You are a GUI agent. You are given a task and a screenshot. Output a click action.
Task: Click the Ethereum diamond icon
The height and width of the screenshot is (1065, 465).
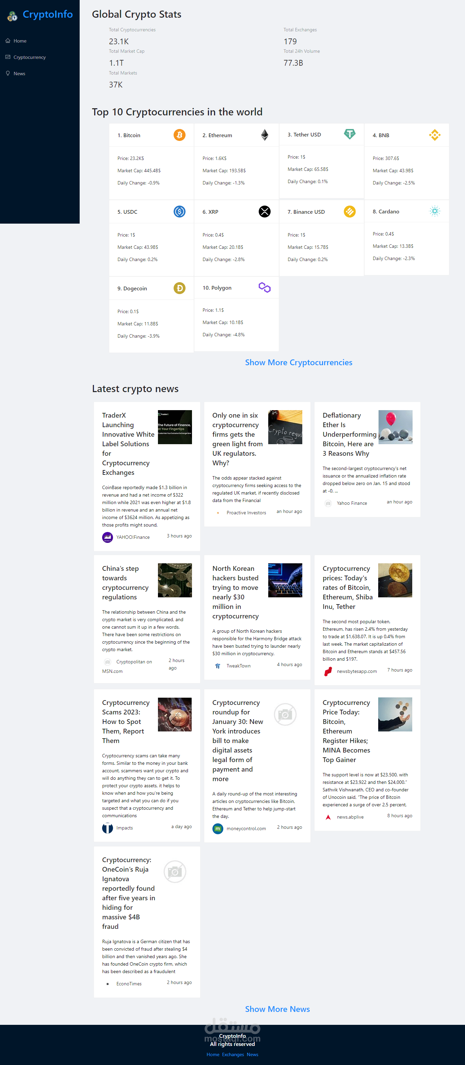[264, 135]
